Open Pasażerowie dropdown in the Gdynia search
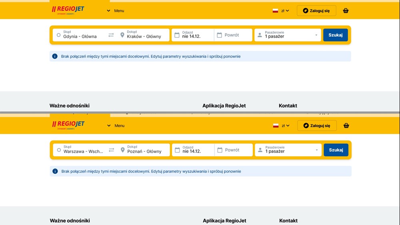The image size is (400, 225). [288, 35]
